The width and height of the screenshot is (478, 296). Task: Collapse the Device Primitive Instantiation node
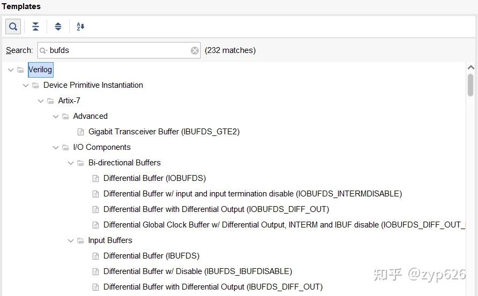(x=26, y=85)
